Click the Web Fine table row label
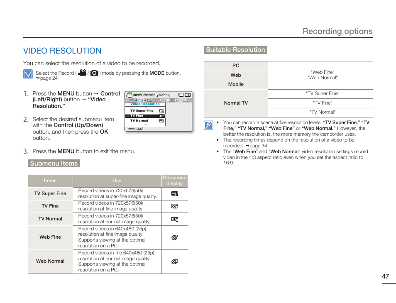Screen dimensions: 396x303 click(x=50, y=237)
